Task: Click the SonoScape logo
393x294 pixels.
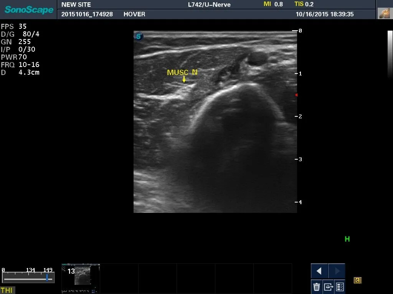Action: [x=29, y=10]
